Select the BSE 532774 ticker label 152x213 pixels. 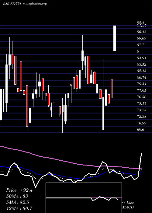[x=12, y=4]
